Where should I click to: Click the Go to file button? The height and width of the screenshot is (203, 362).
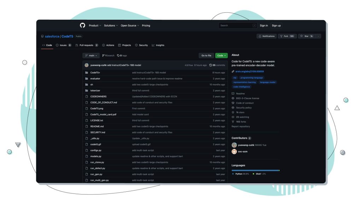pos(206,55)
